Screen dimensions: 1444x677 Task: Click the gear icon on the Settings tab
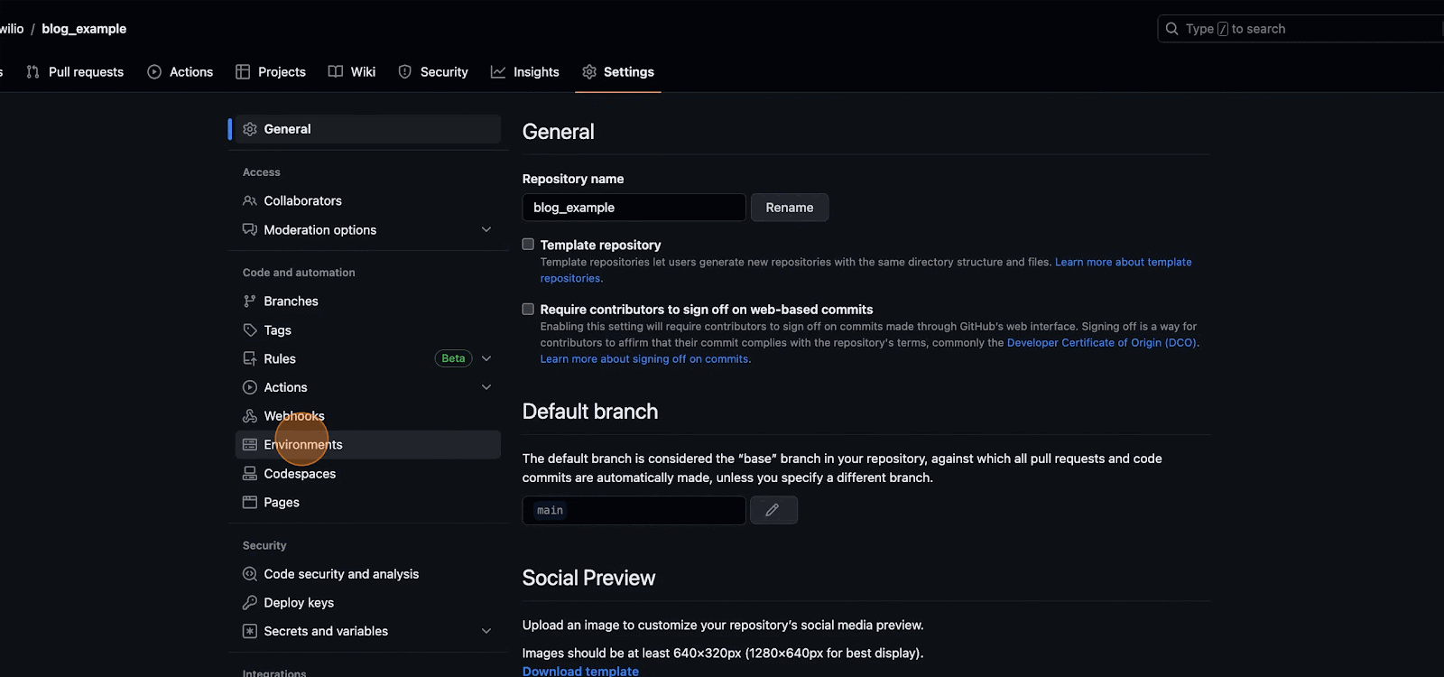589,71
